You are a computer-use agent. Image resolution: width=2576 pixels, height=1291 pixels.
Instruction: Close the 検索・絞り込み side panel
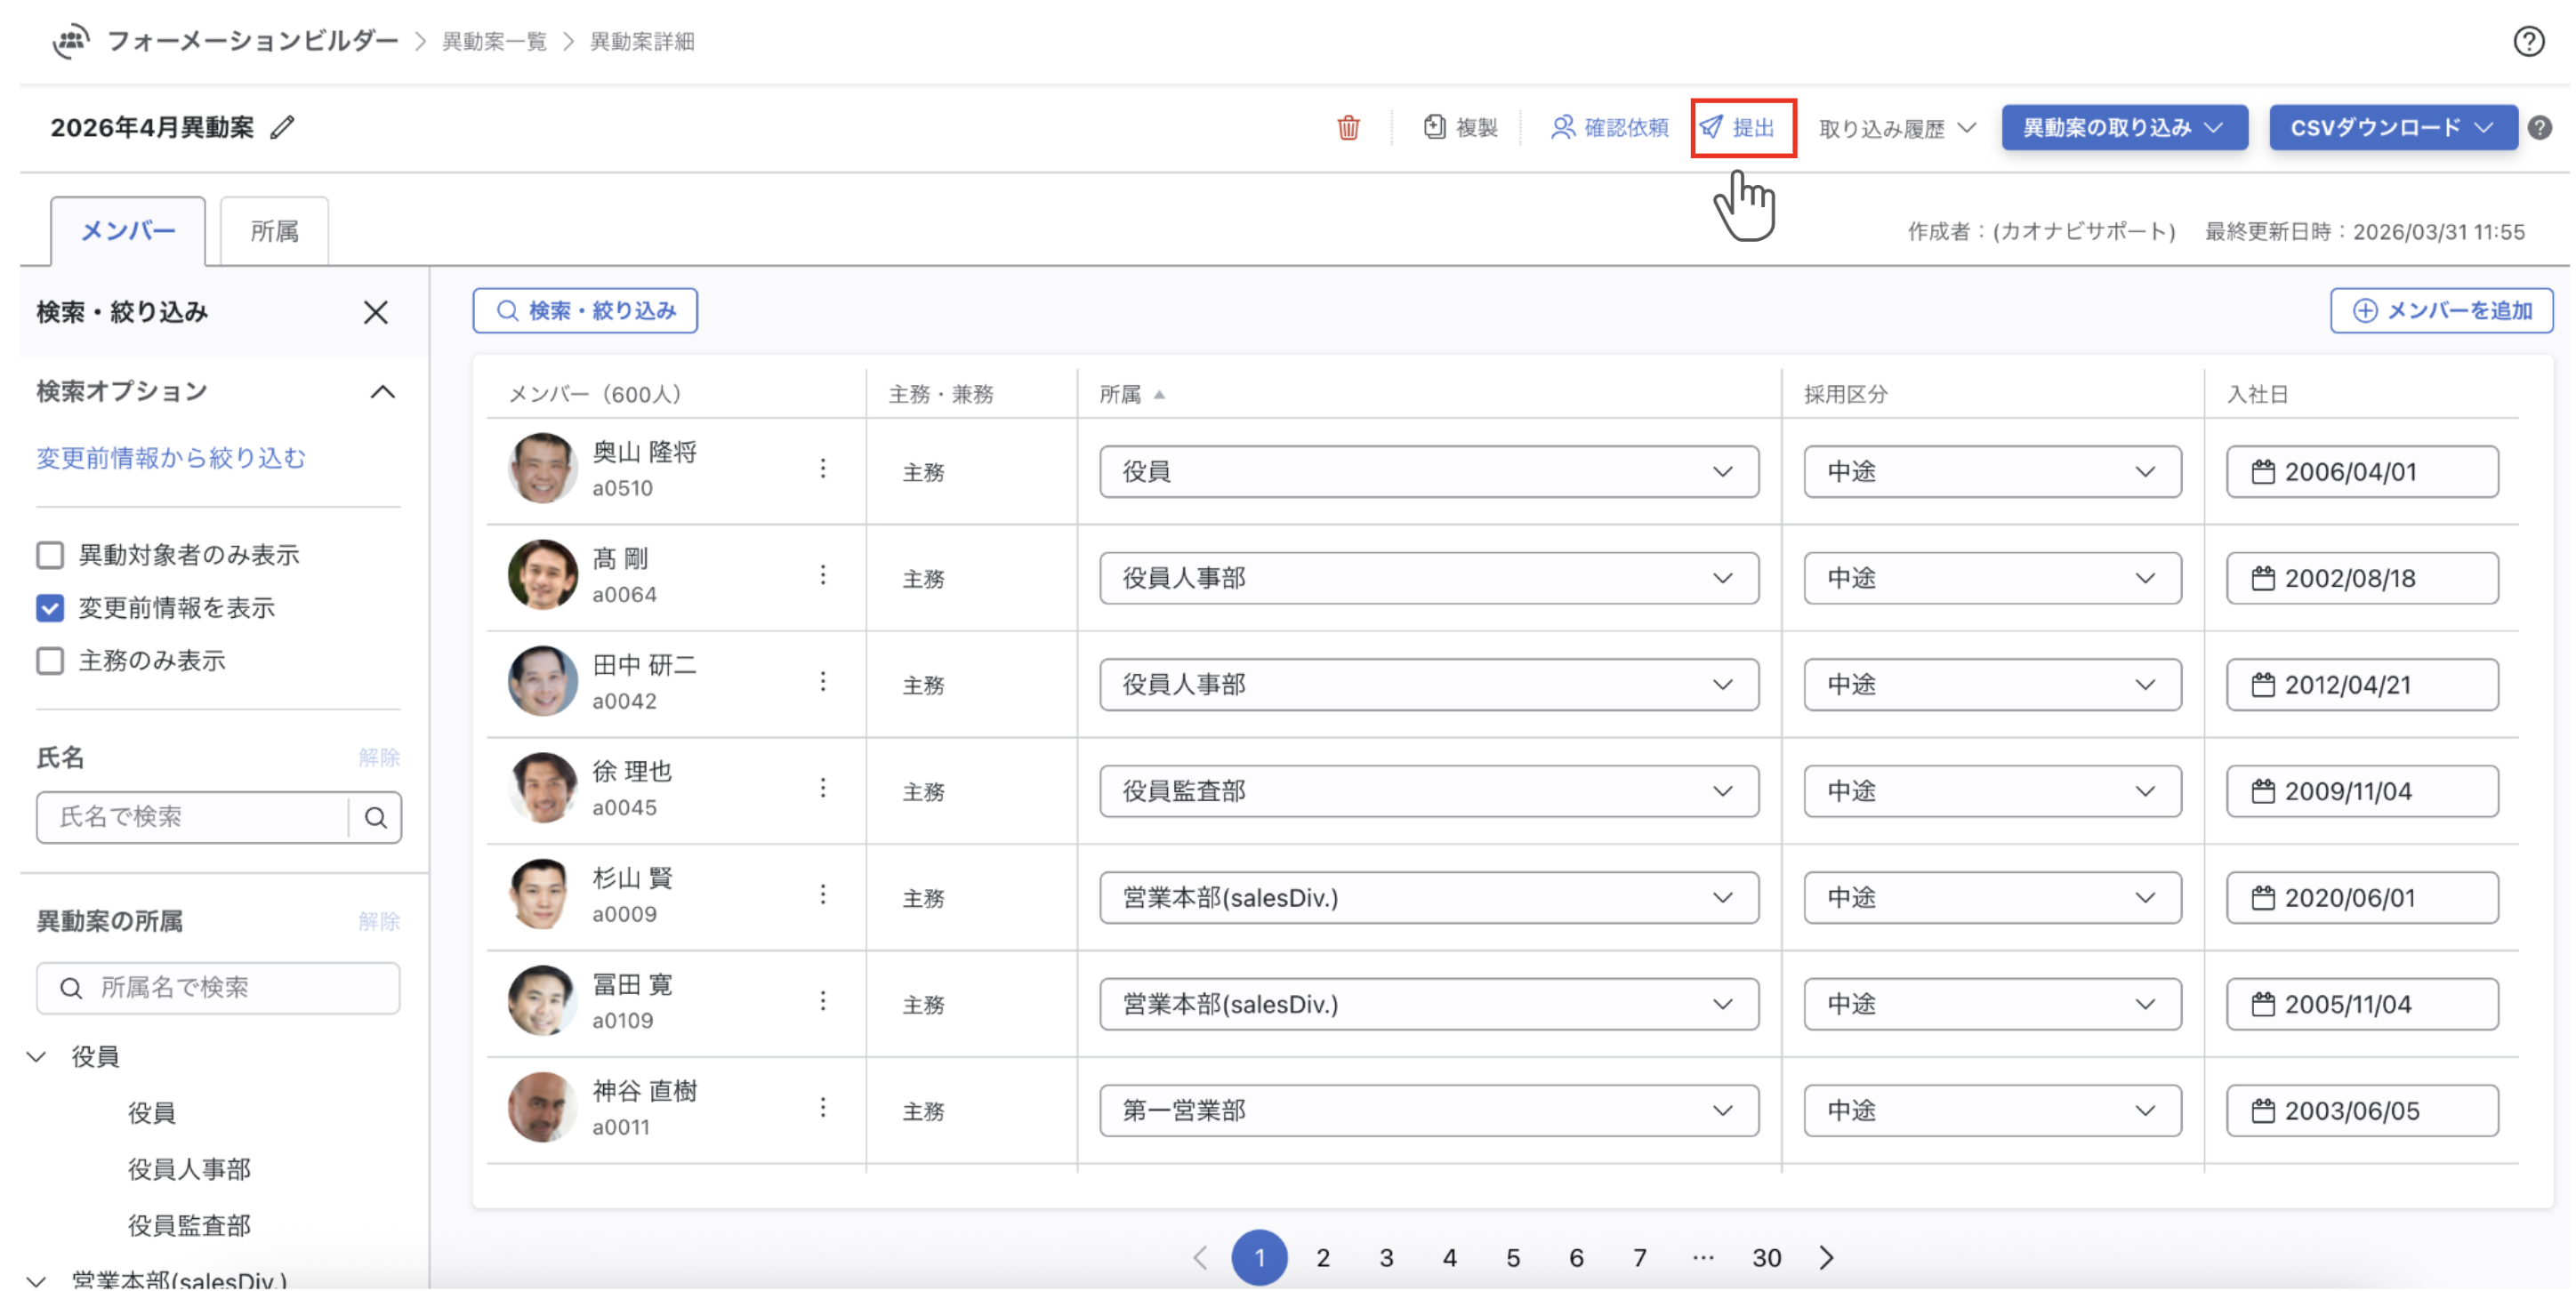[x=375, y=313]
